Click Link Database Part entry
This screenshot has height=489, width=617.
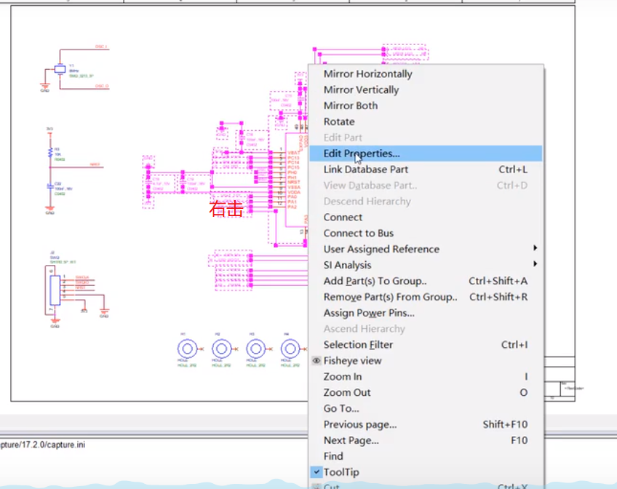365,170
